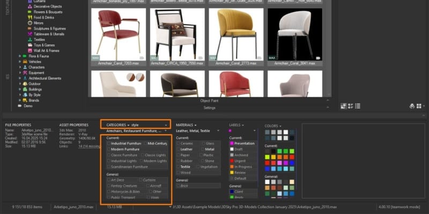Check the Art Deco checkbox
429x214 pixels.
tap(109, 180)
